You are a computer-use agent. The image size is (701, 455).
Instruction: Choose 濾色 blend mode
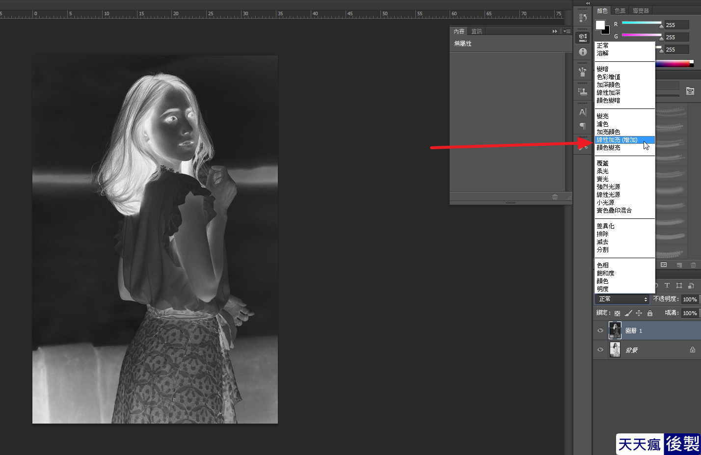pos(624,124)
